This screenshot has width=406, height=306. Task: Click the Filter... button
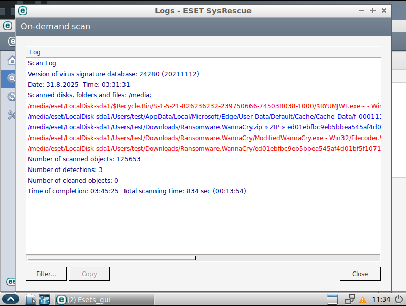pos(46,274)
